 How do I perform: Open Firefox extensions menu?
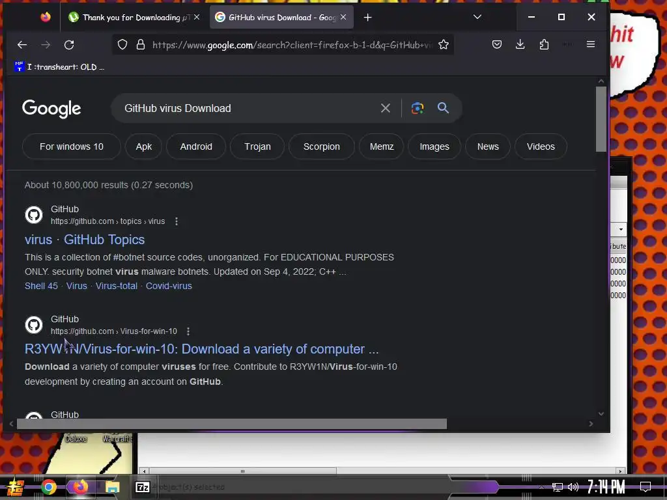click(x=544, y=44)
